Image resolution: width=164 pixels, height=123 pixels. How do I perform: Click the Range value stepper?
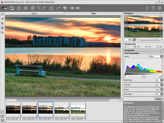point(162,89)
